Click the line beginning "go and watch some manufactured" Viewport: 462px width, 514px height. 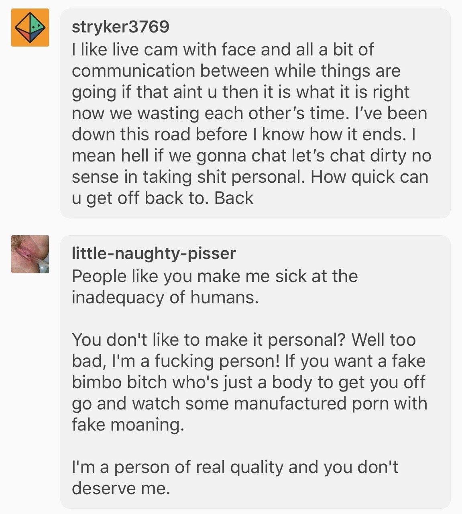pyautogui.click(x=249, y=404)
